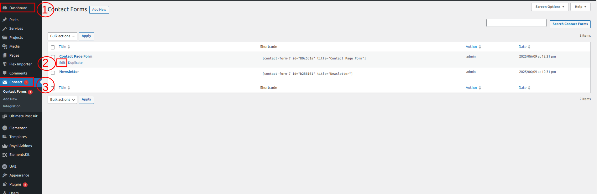Tick the Contact Page Form checkbox
597x194 pixels.
(53, 57)
